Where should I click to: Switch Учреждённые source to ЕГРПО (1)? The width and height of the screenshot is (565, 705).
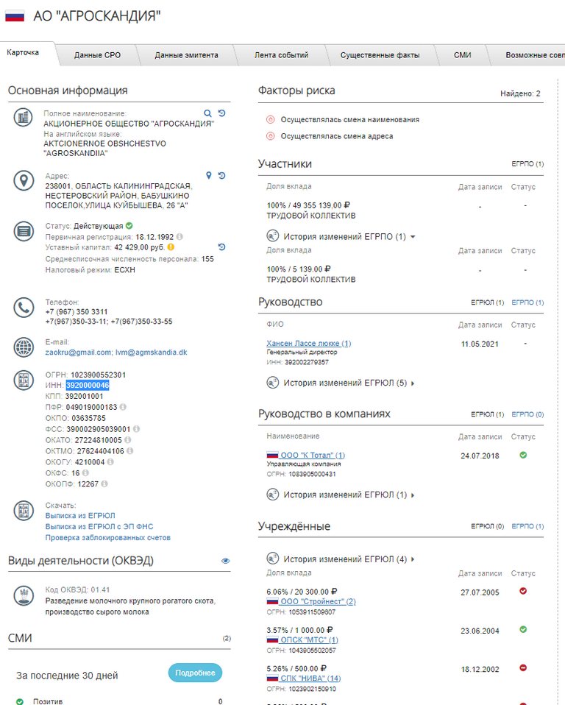point(527,527)
